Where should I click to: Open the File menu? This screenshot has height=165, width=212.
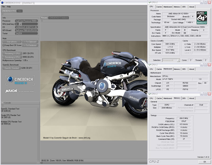pyautogui.click(x=3, y=6)
